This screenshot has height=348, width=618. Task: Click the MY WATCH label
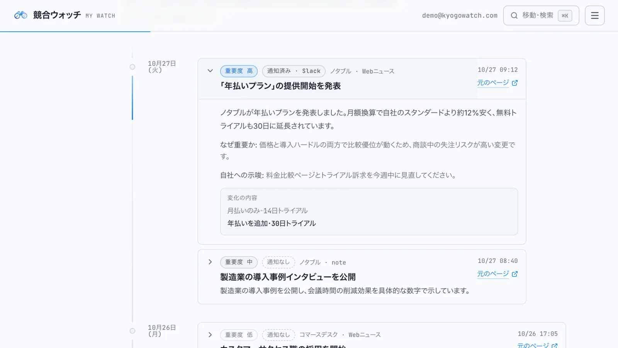click(100, 16)
